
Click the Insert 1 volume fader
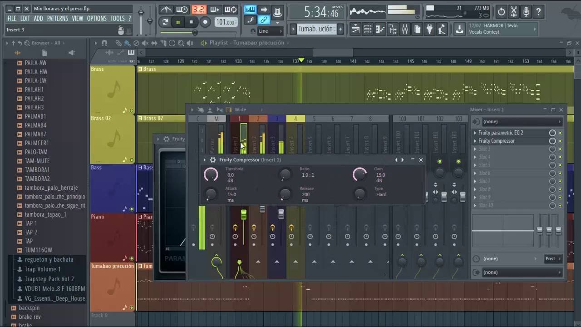(x=244, y=214)
